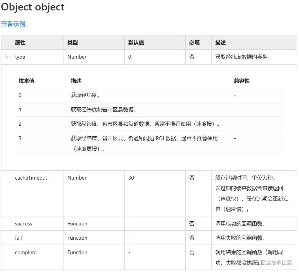Select 获取经纬度数据的类型 description text

(242, 57)
